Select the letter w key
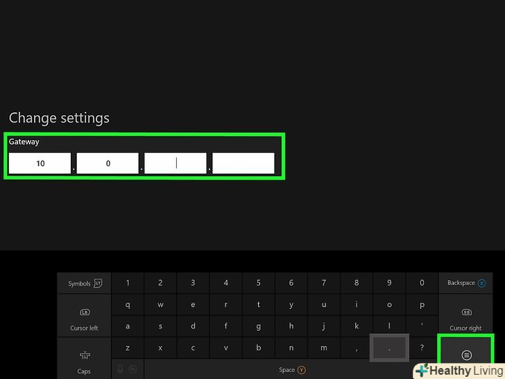This screenshot has width=505, height=379. coord(160,305)
